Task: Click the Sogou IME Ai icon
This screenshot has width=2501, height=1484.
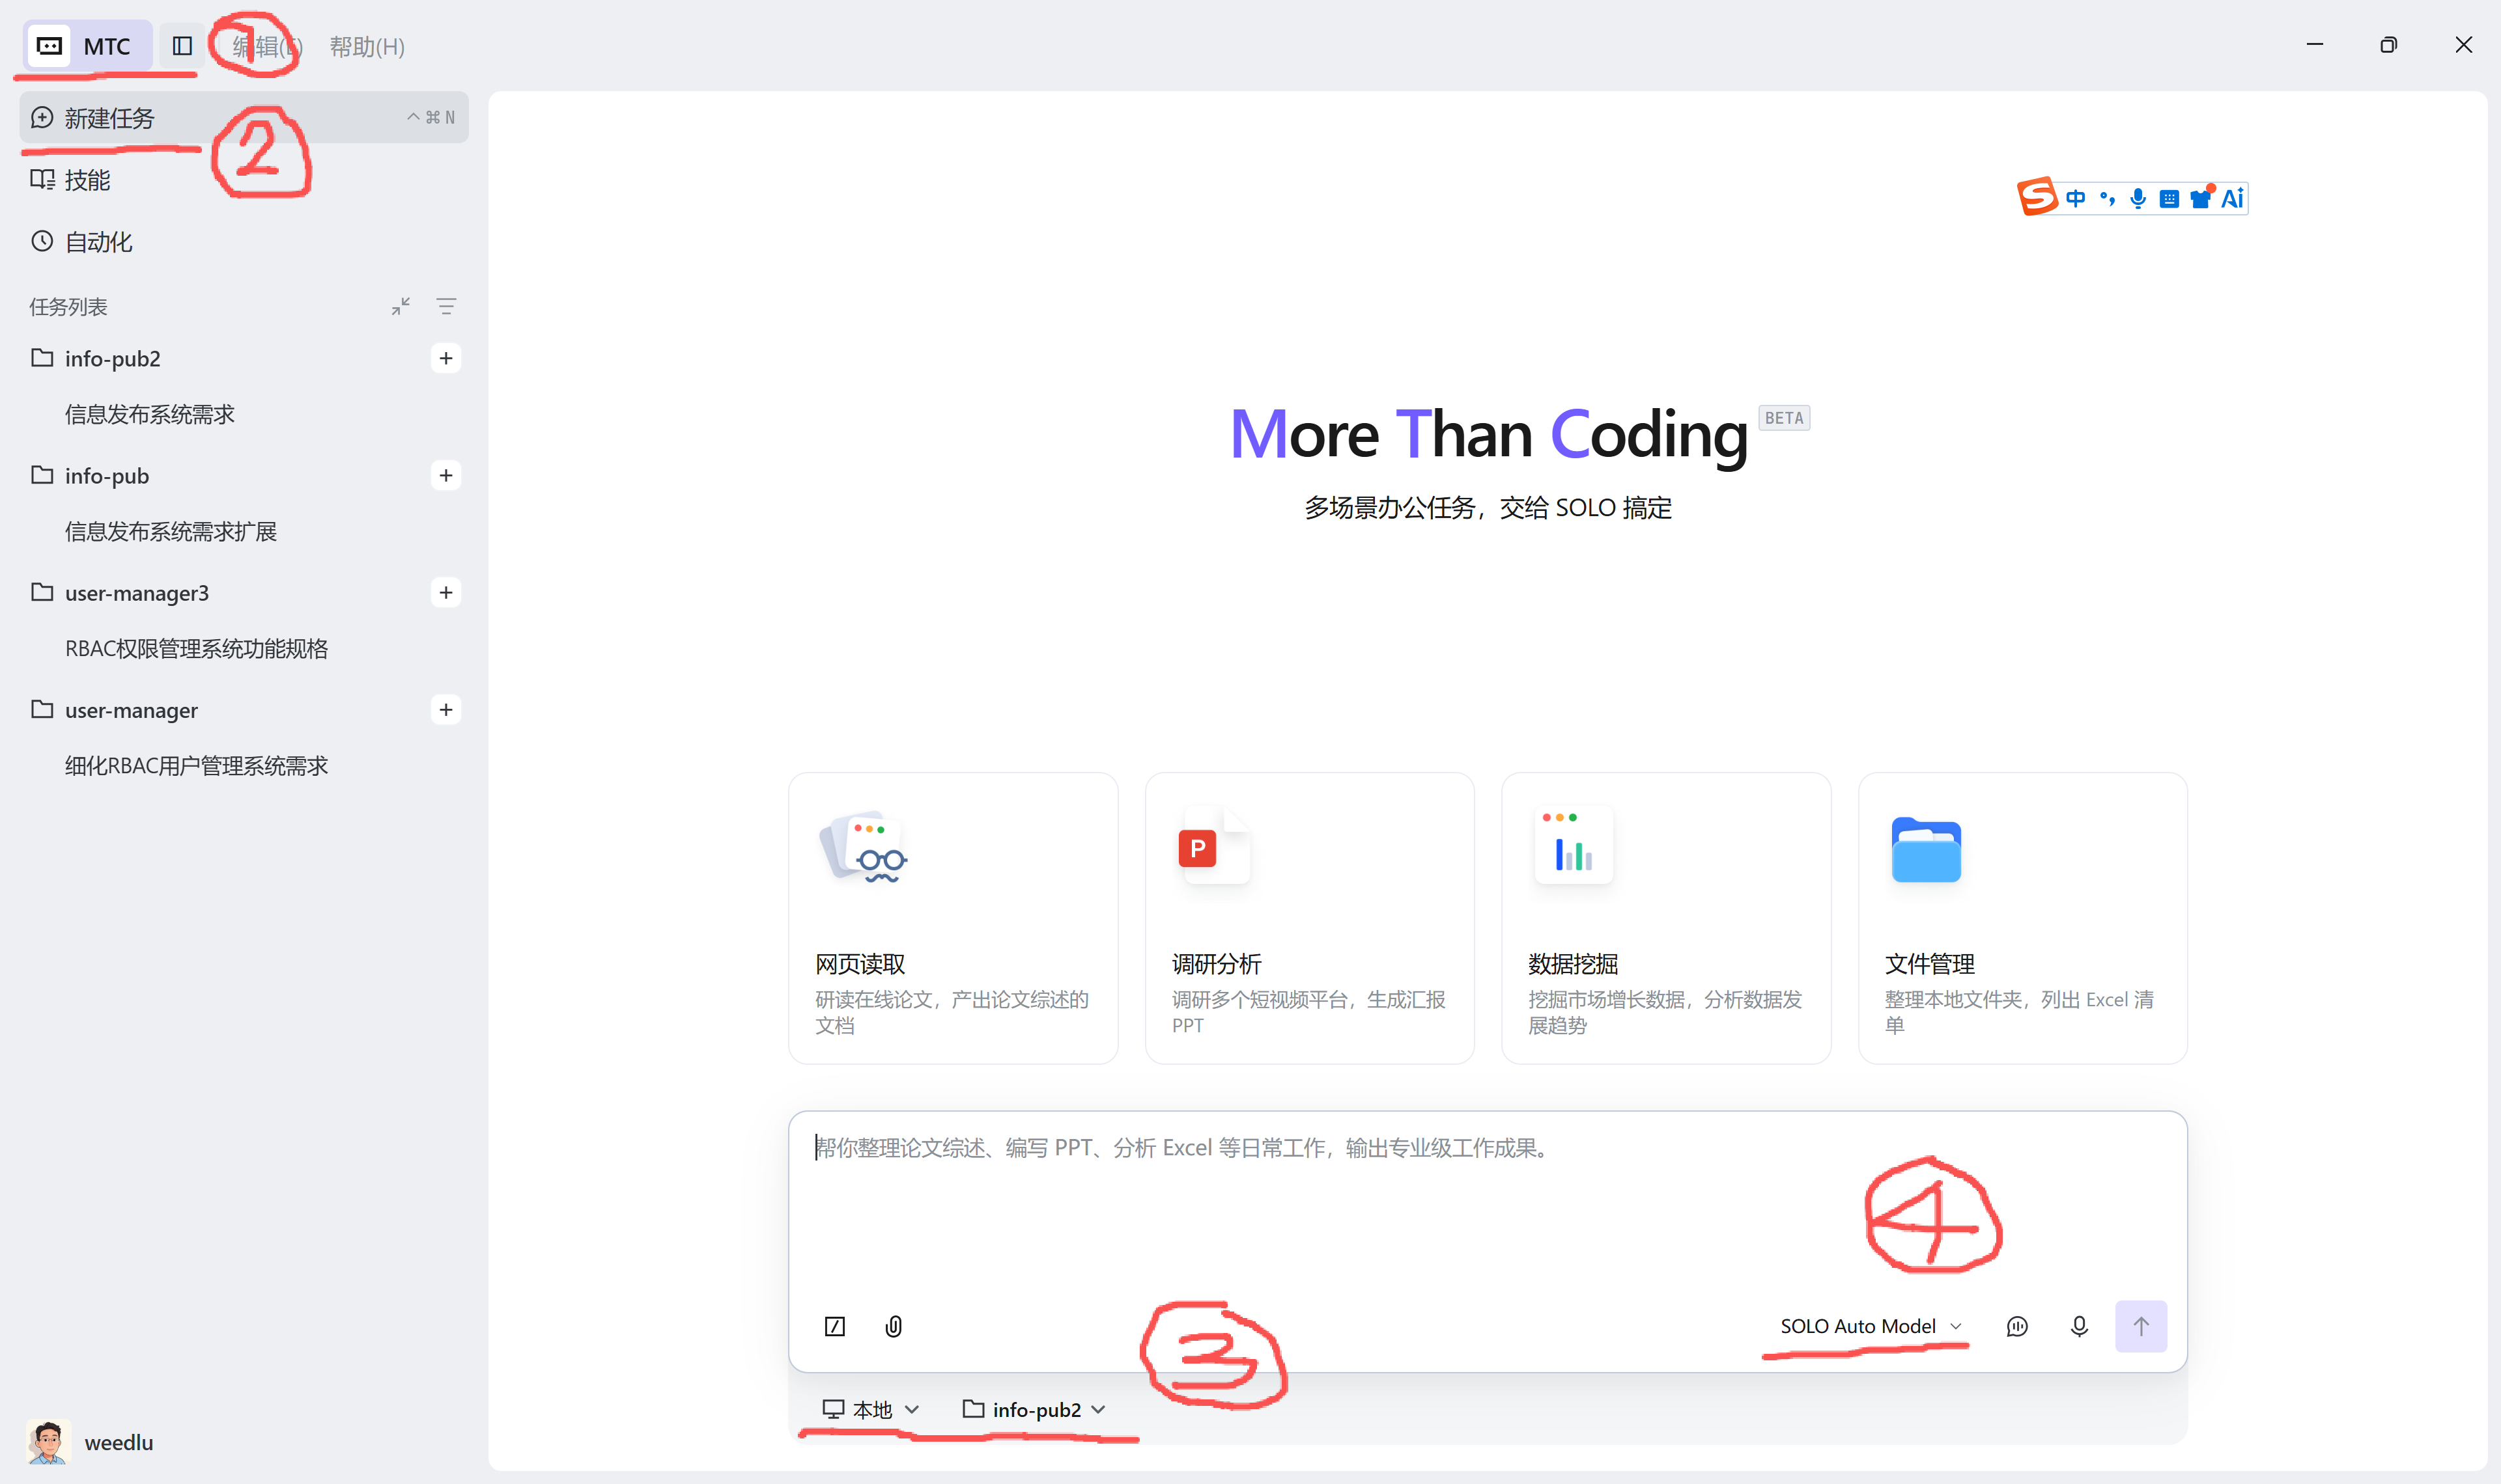Action: tap(2232, 198)
